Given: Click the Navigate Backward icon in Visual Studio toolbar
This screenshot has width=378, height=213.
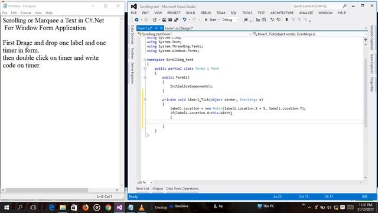Looking at the screenshot, I should point(136,20).
